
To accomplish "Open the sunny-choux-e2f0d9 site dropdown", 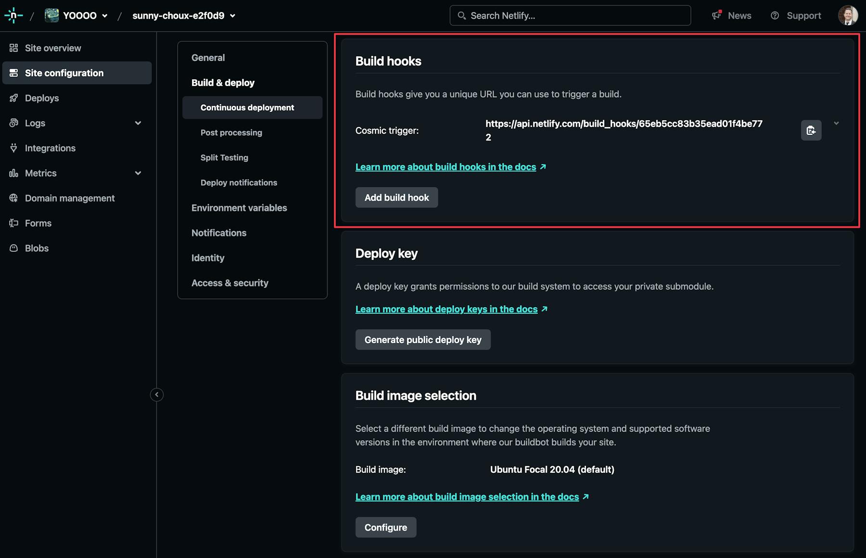I will click(233, 15).
